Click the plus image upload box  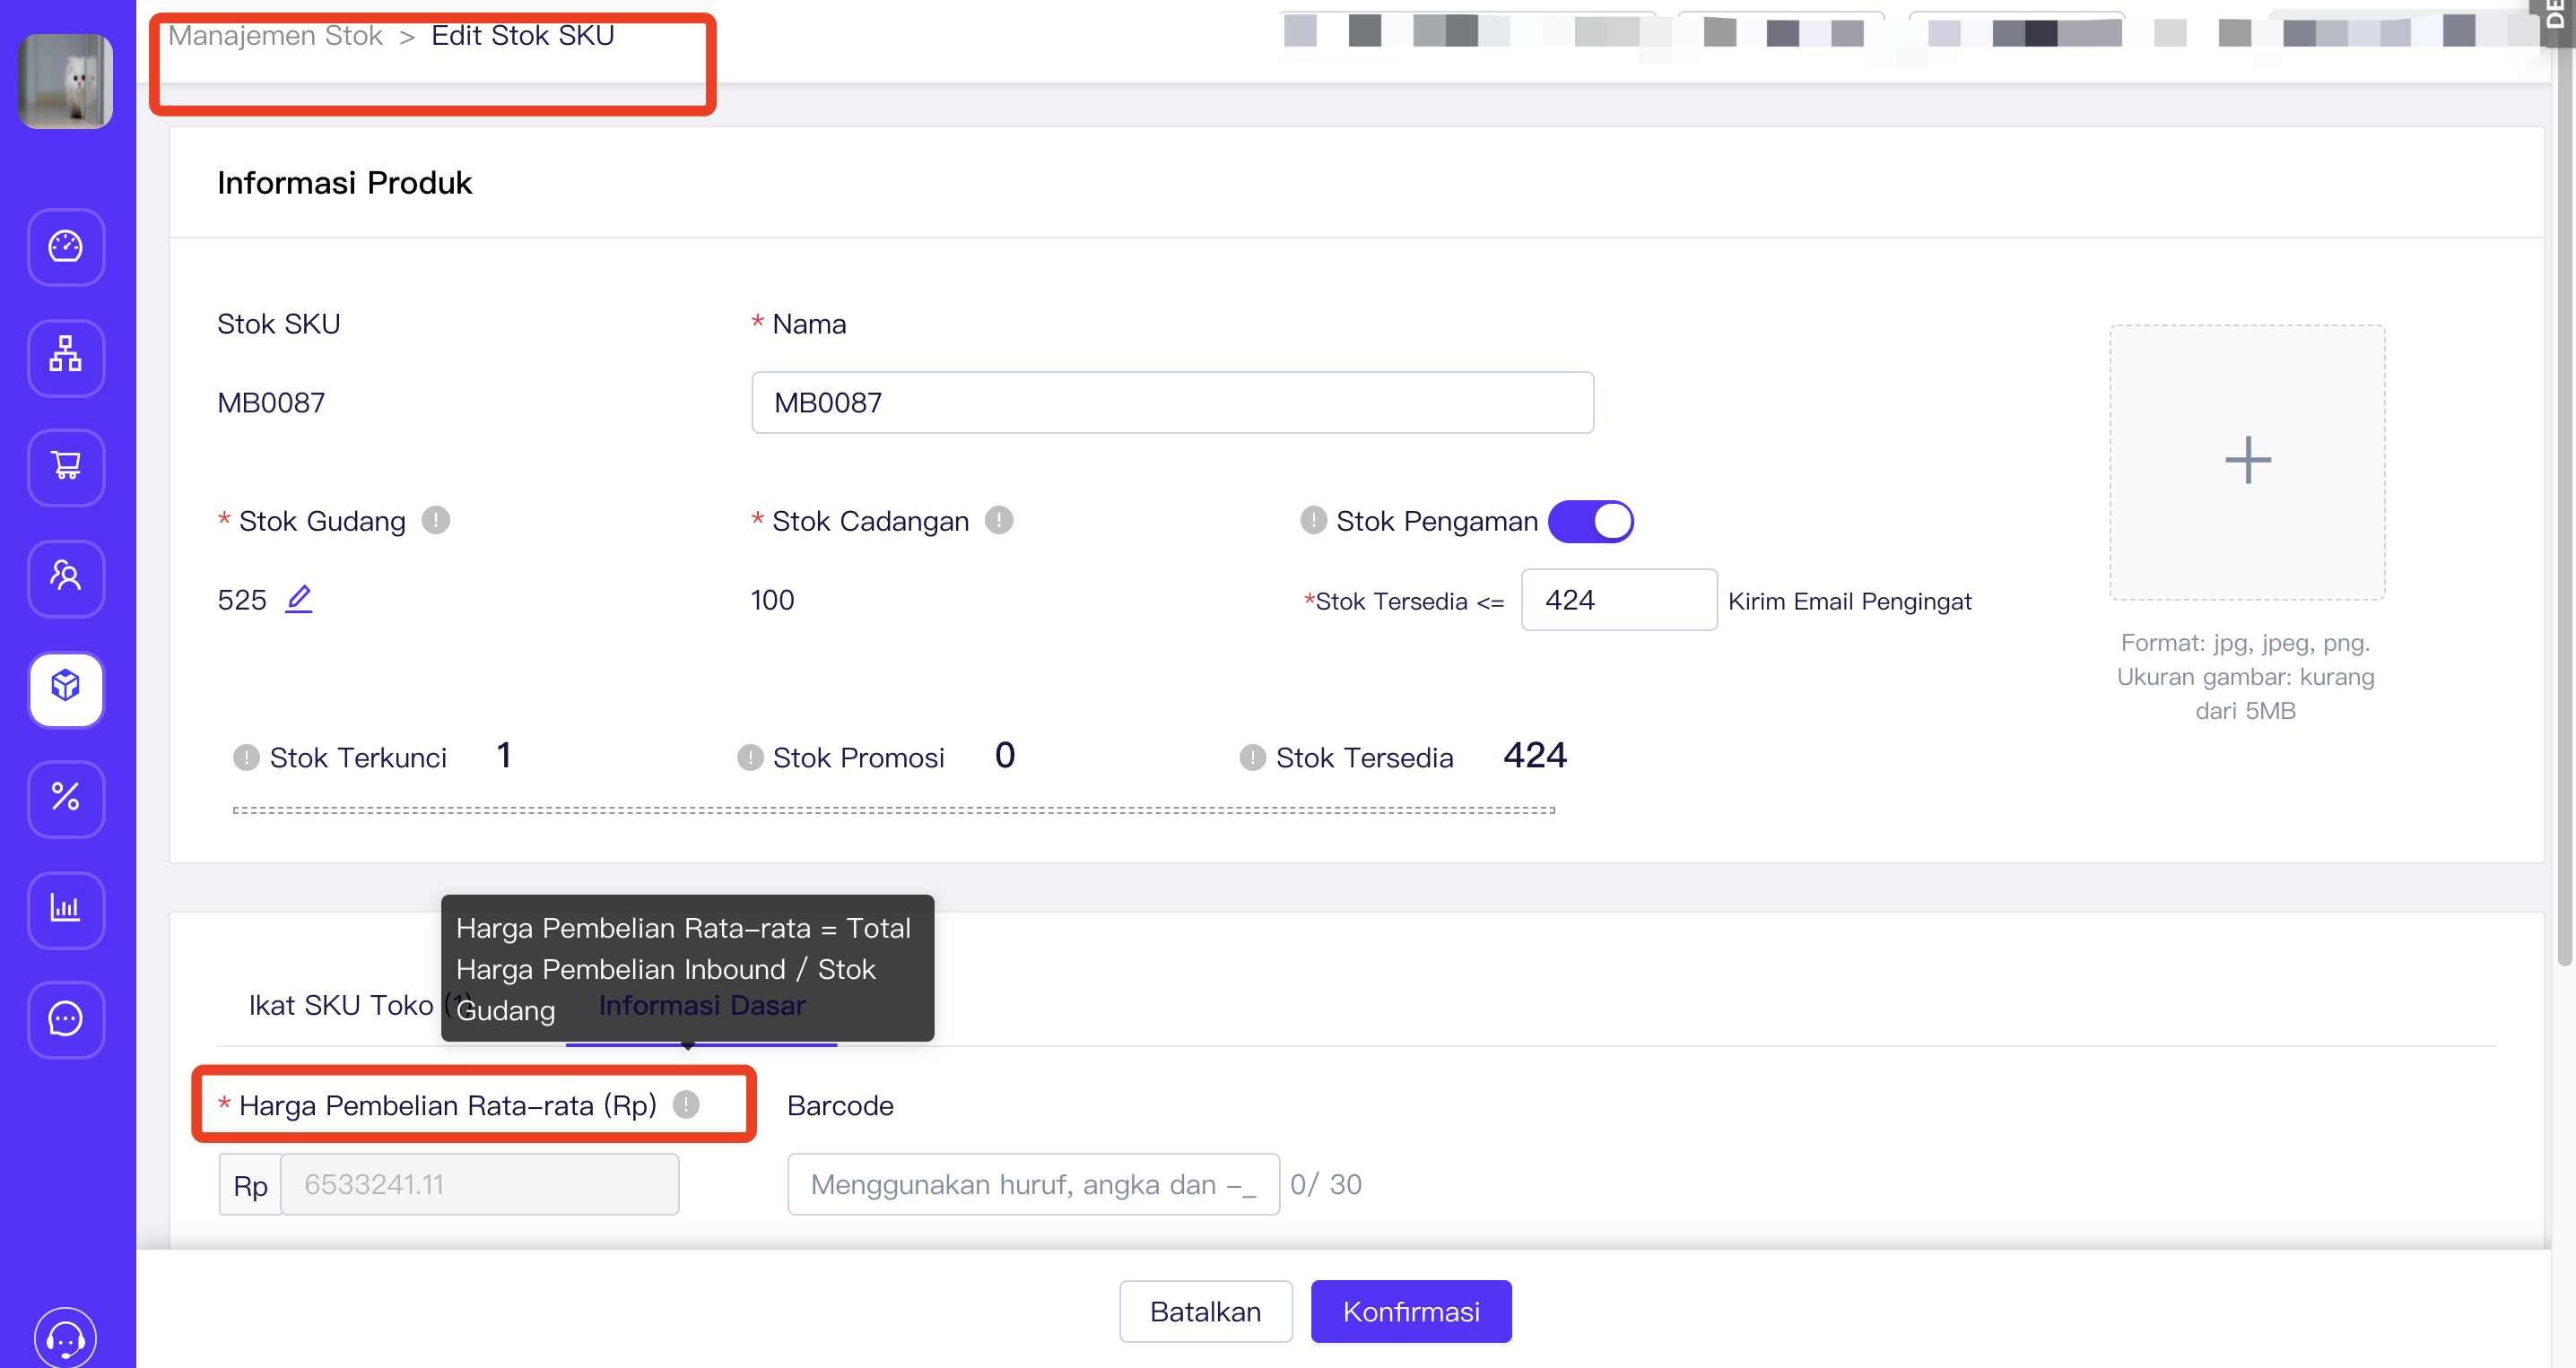[x=2246, y=461]
